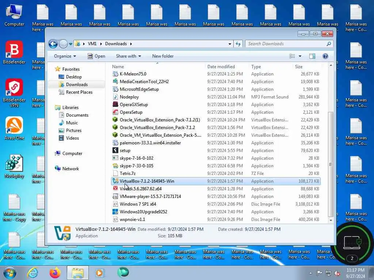Viewport: 374px width, 280px height.
Task: Sort by the Name column header
Action: pos(157,67)
